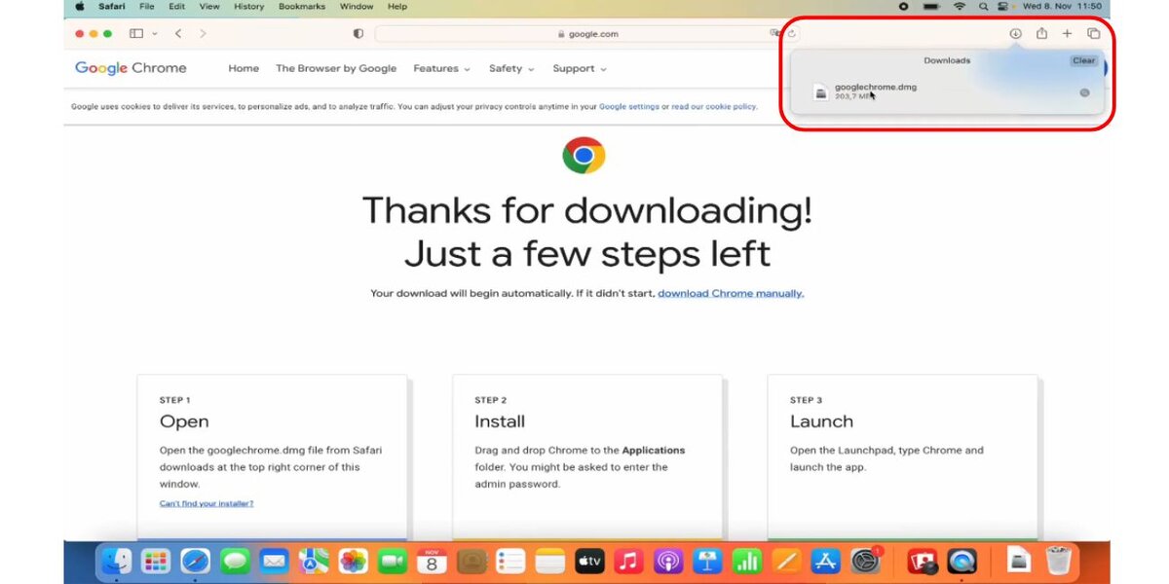The width and height of the screenshot is (1169, 584).
Task: Open the Help menu
Action: pos(397,6)
